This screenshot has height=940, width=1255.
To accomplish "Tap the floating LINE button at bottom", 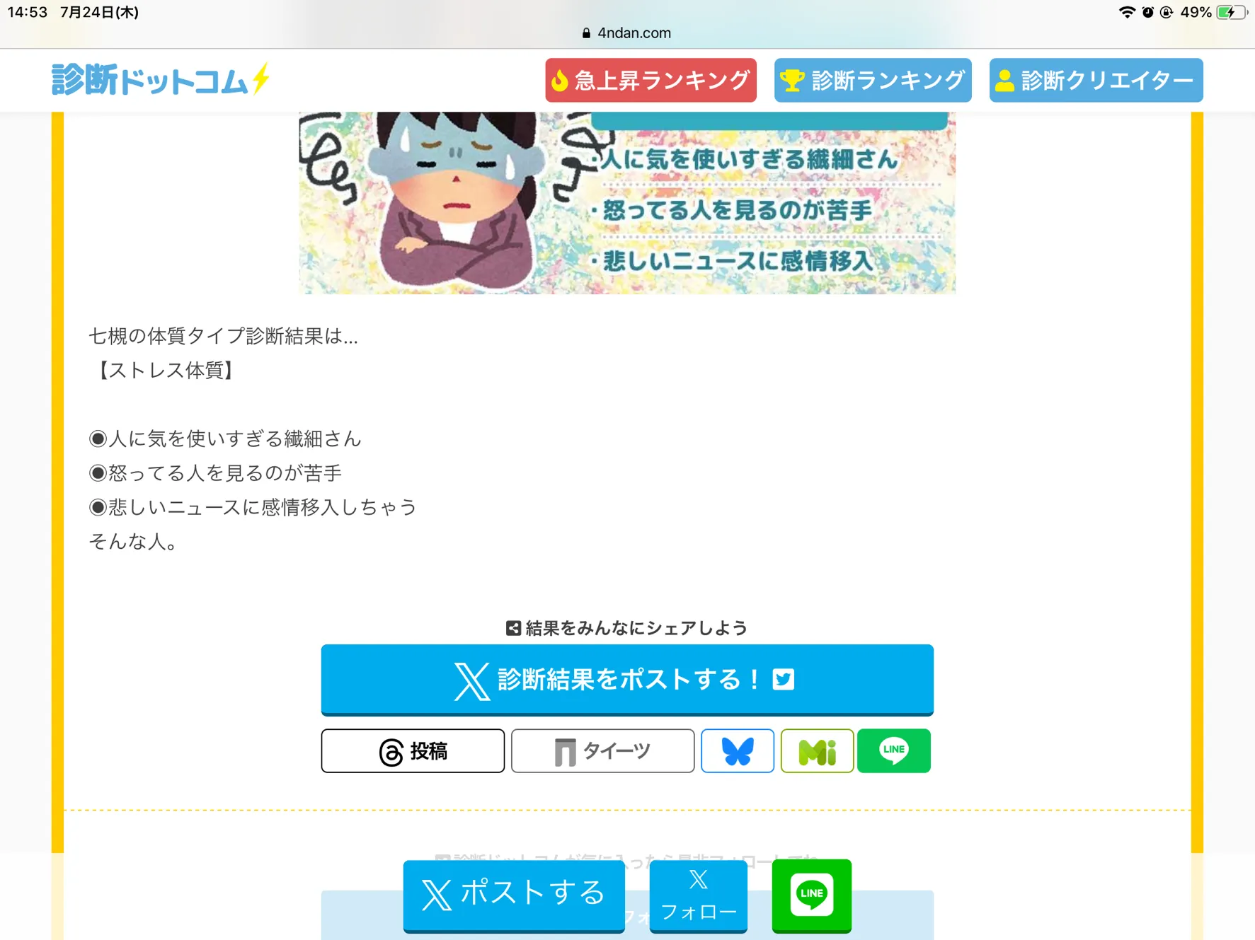I will coord(812,895).
